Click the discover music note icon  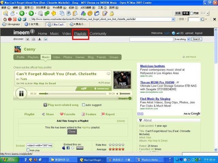coord(28,39)
